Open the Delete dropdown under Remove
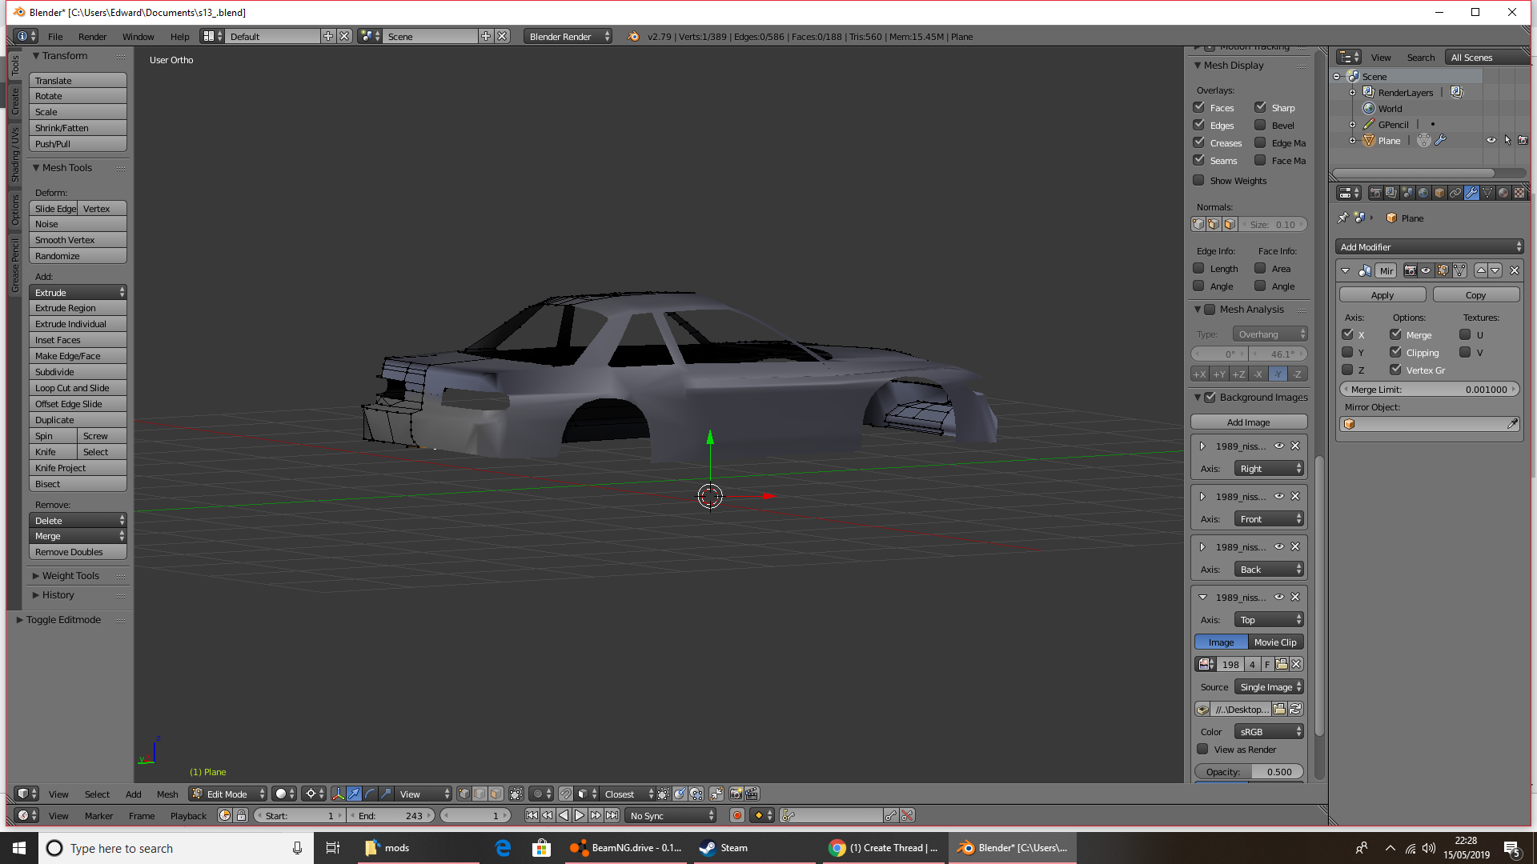The image size is (1537, 864). 78,520
